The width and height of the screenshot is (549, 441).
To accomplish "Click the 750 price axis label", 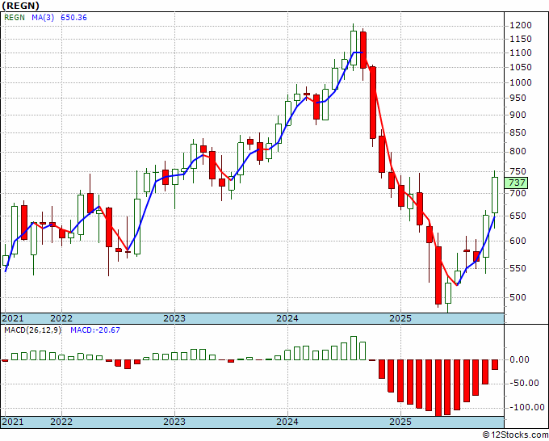I will click(x=518, y=172).
